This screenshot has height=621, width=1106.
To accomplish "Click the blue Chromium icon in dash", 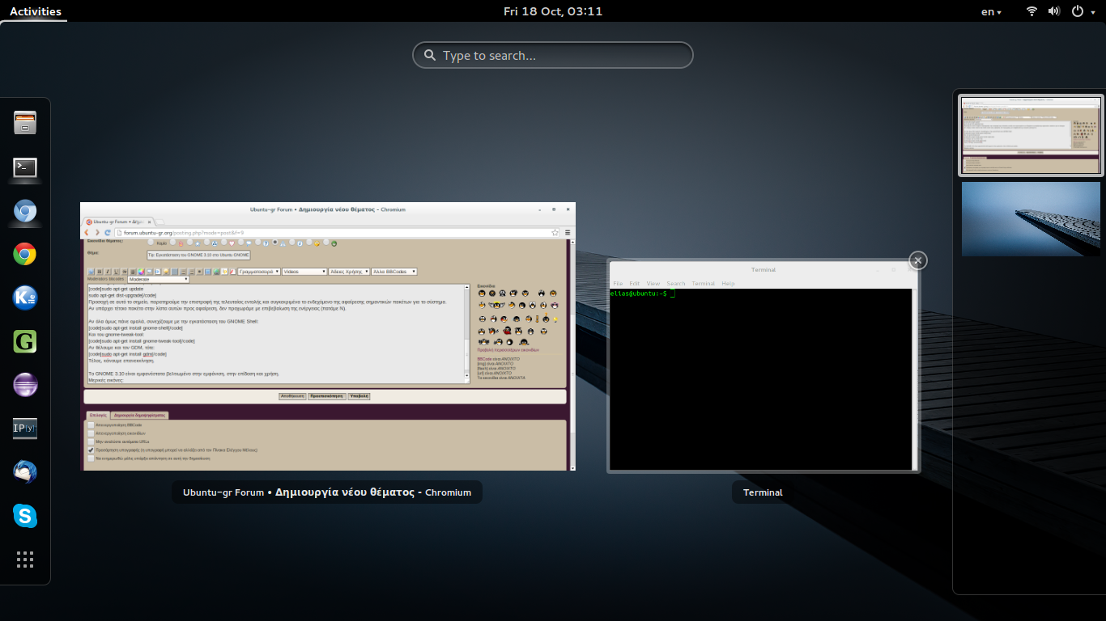I will click(25, 212).
